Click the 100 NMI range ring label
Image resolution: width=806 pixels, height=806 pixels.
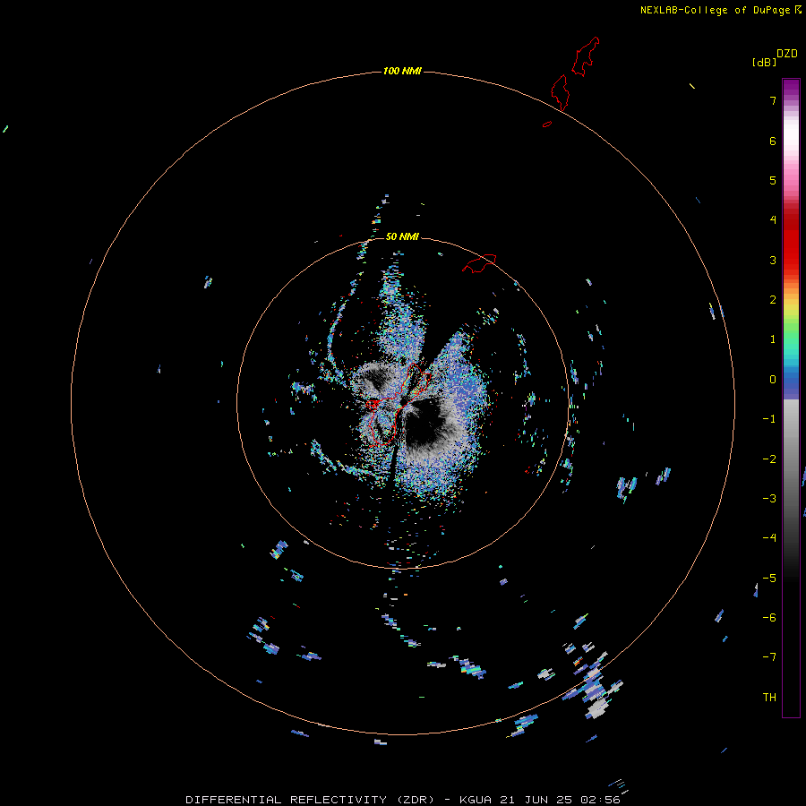[x=402, y=71]
